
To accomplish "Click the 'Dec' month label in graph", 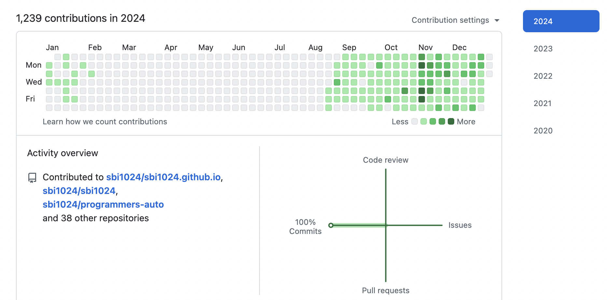I will click(x=459, y=48).
